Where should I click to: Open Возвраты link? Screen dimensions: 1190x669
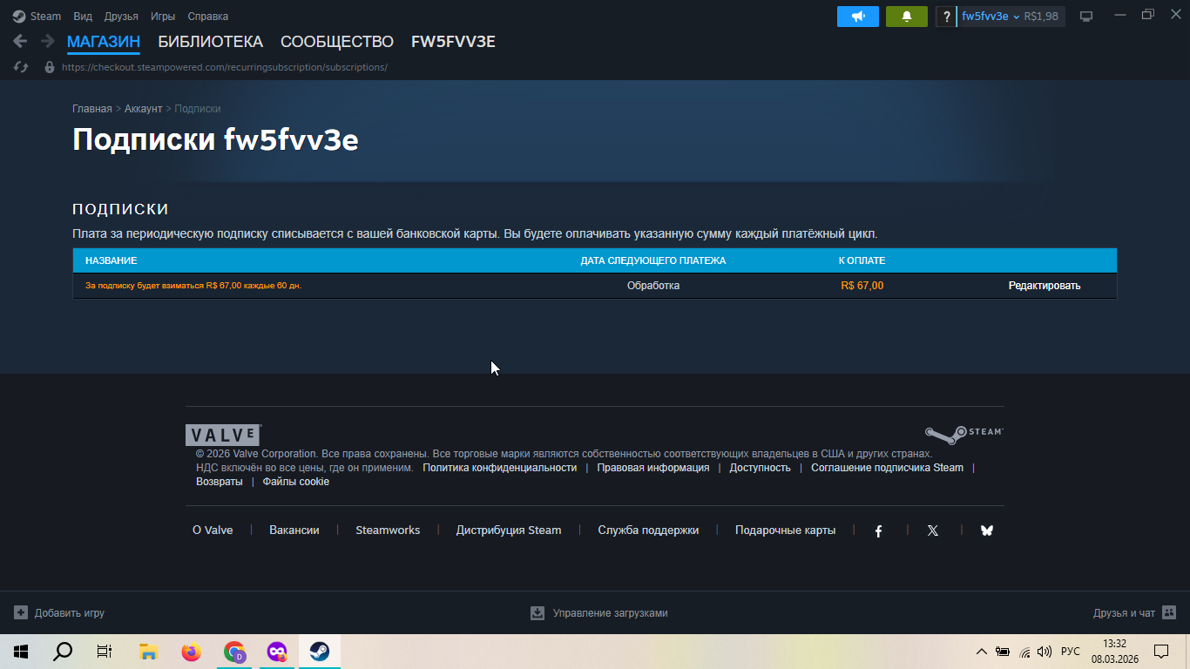220,482
